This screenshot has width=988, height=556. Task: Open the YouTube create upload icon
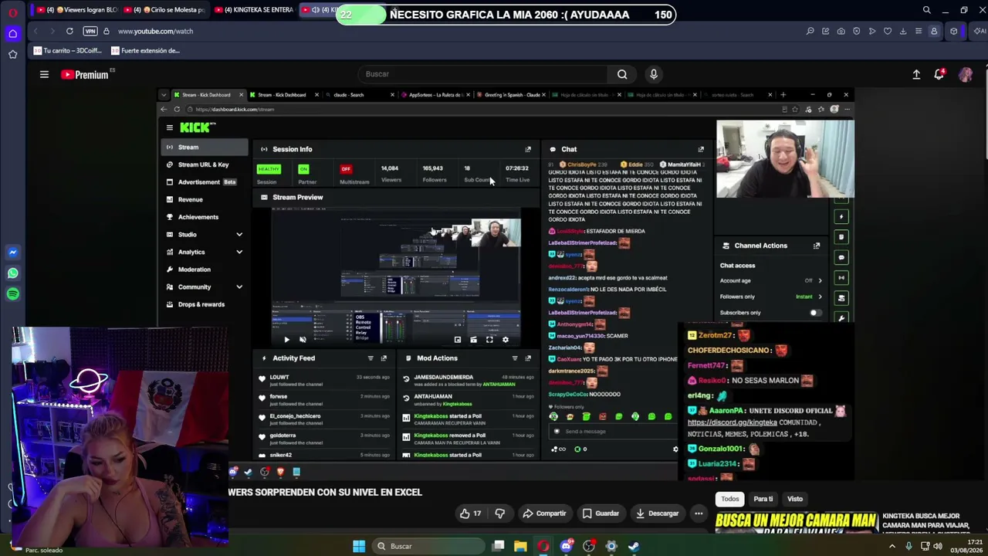[x=916, y=74]
